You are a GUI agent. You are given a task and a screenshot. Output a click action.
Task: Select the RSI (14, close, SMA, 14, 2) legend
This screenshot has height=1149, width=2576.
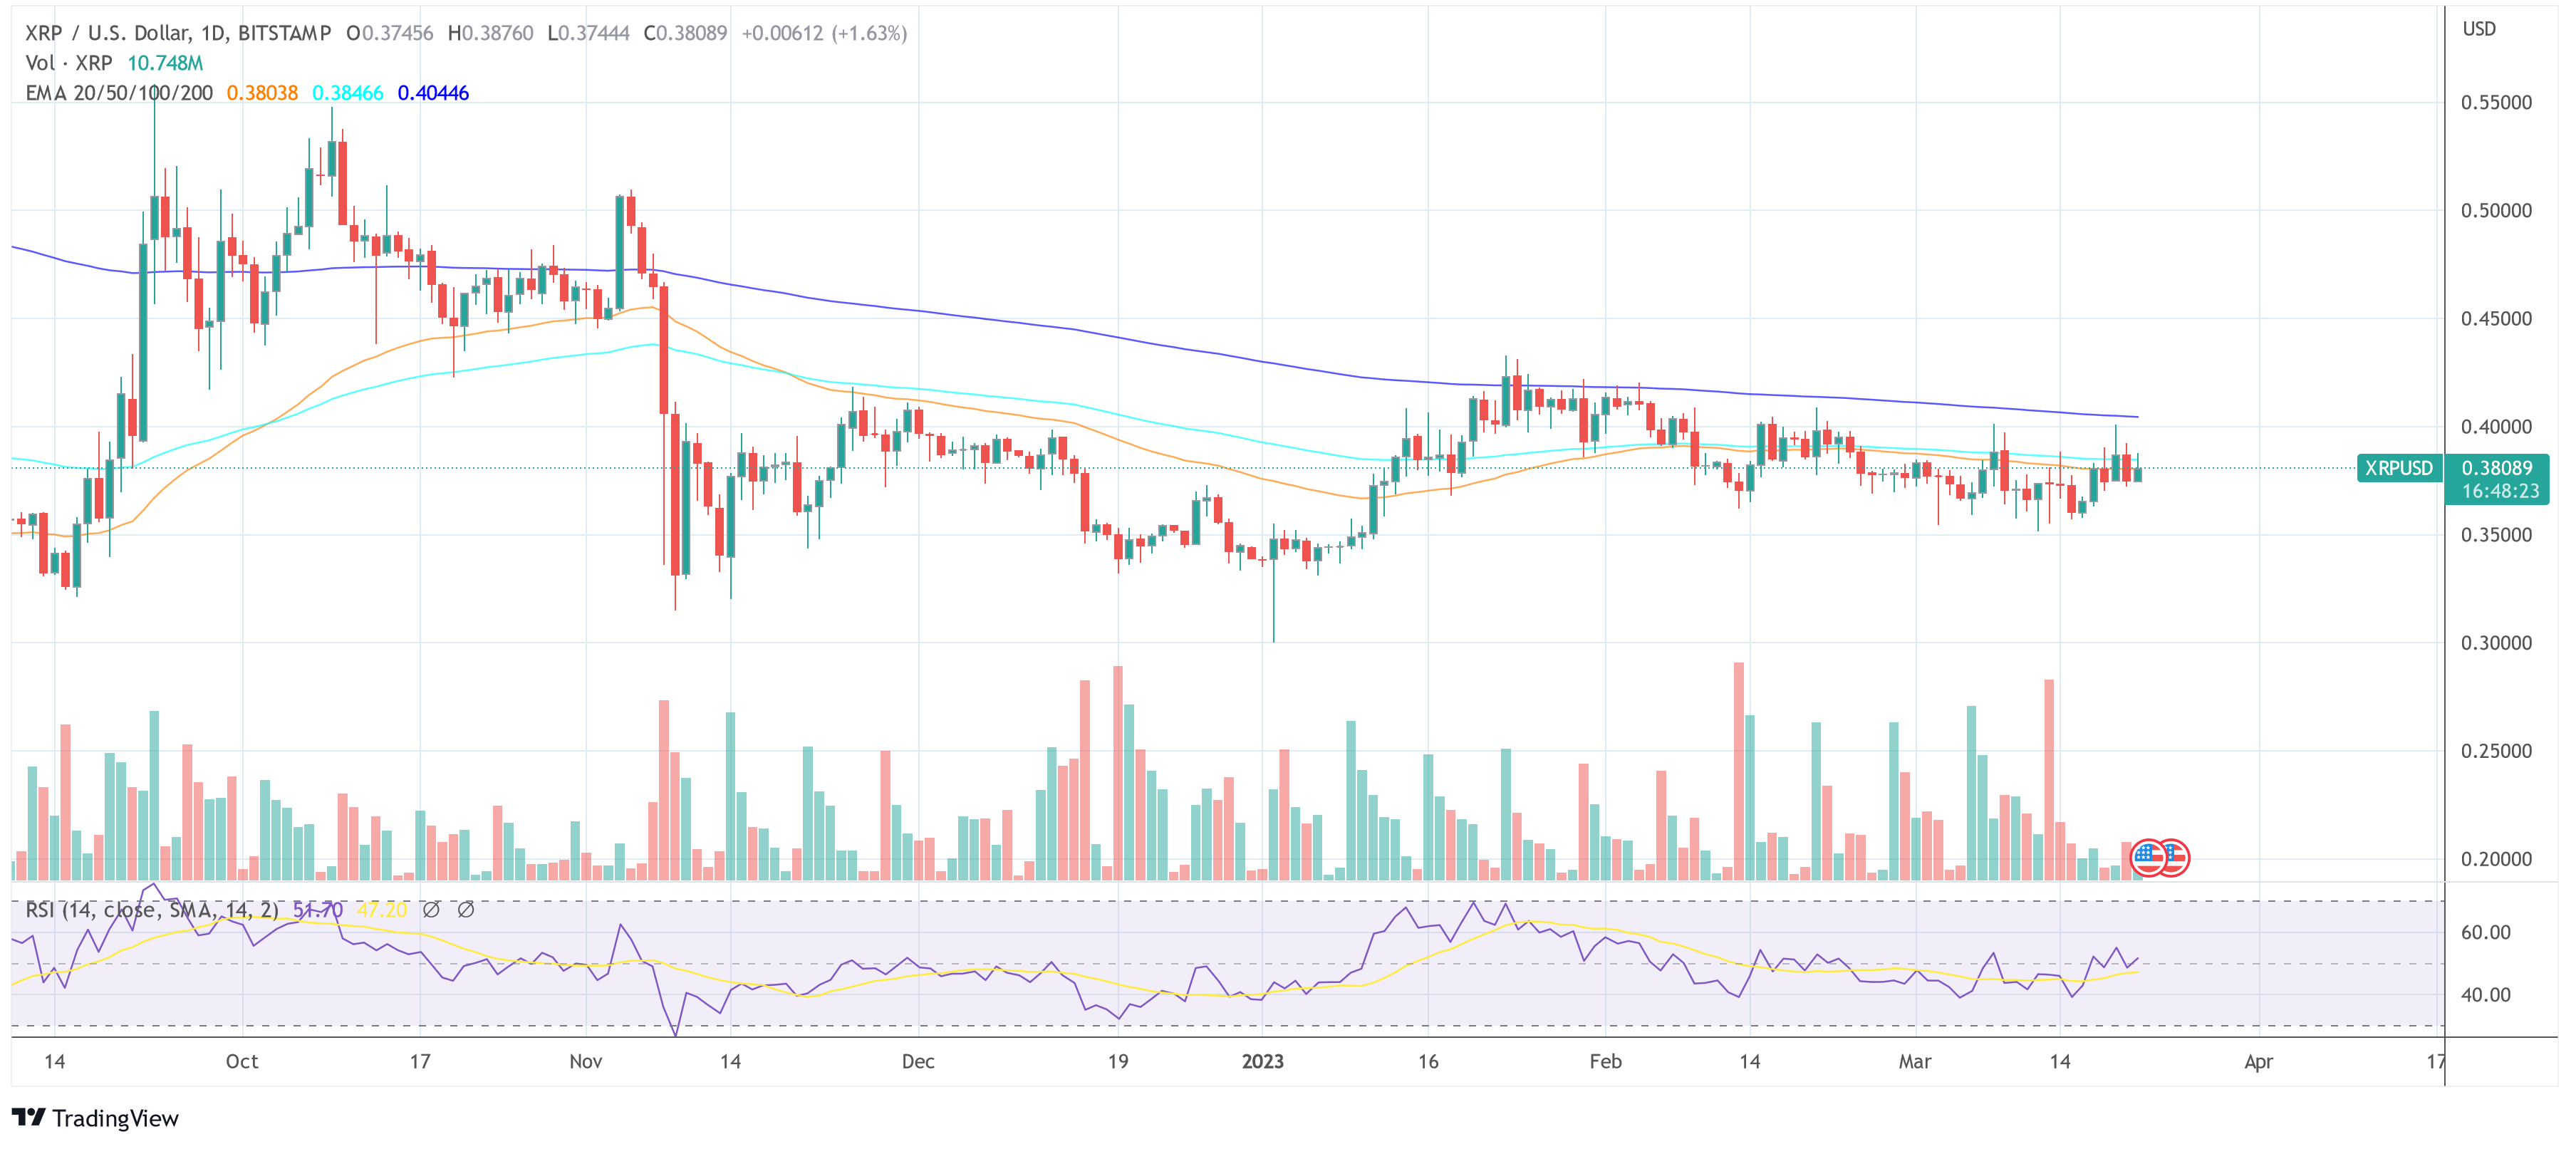(152, 910)
